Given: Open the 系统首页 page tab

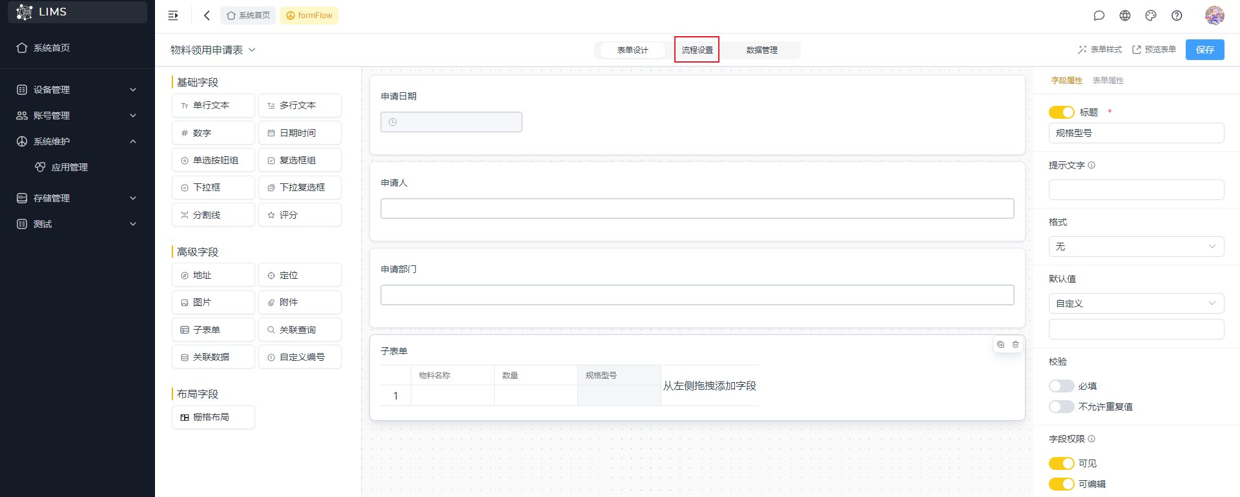Looking at the screenshot, I should 248,15.
